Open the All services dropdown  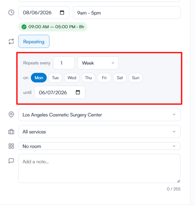pos(99,132)
